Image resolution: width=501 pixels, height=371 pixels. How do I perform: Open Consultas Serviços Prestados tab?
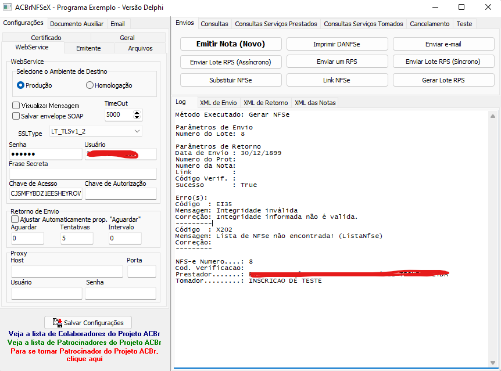tap(276, 24)
